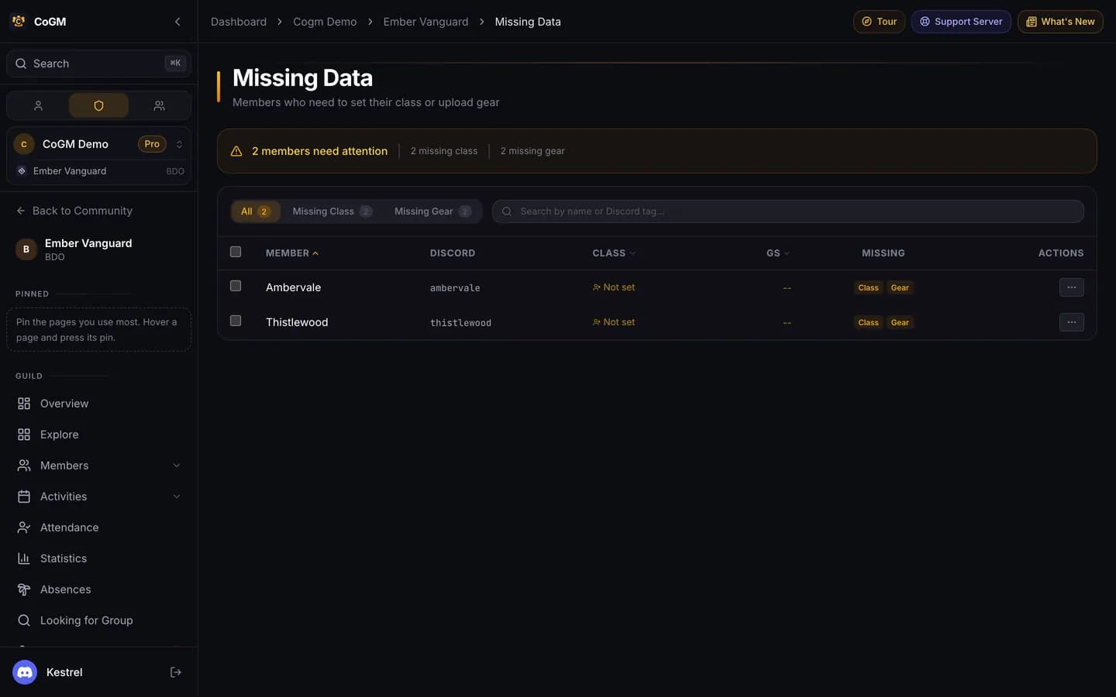Screen dimensions: 1116x697
Task: Select the Missing Gear filter tab
Action: (x=432, y=211)
